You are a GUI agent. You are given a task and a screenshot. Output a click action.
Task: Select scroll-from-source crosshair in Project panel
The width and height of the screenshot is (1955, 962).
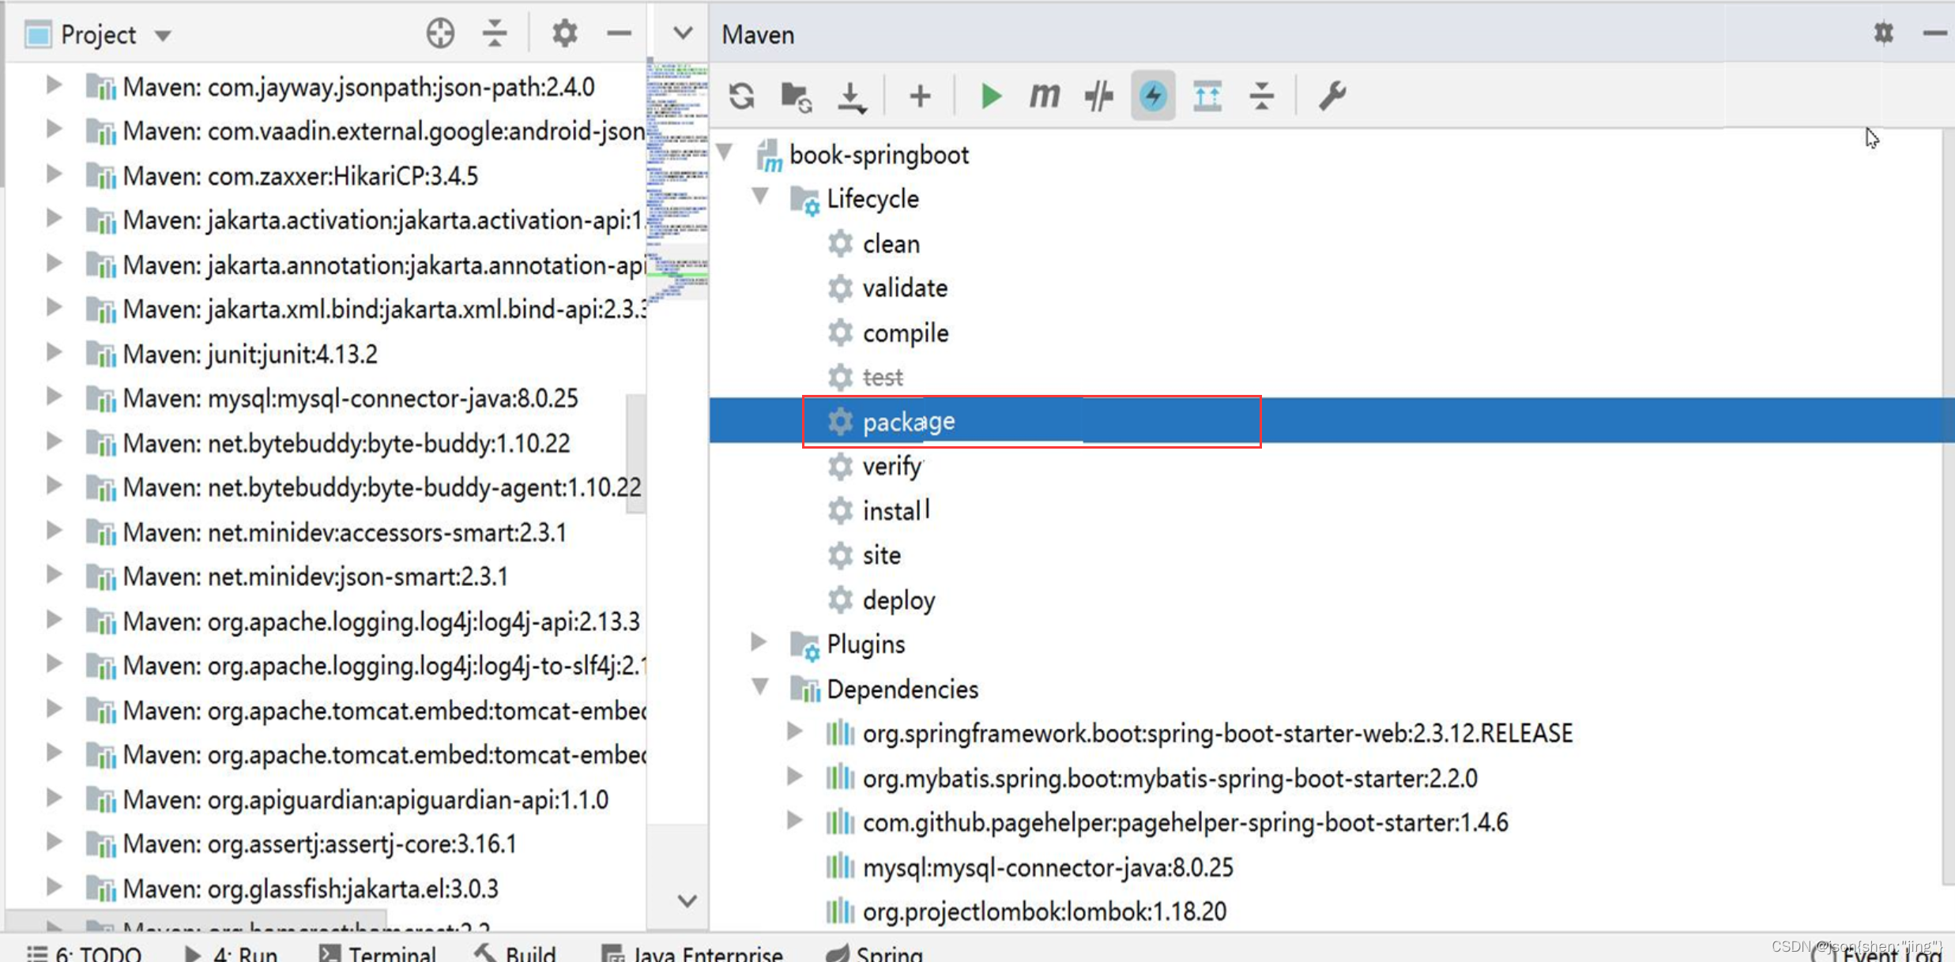[440, 34]
